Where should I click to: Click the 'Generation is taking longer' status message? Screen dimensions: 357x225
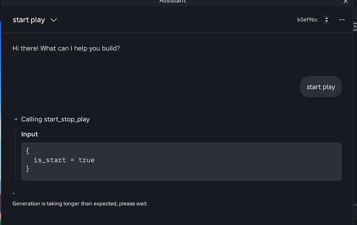click(80, 204)
